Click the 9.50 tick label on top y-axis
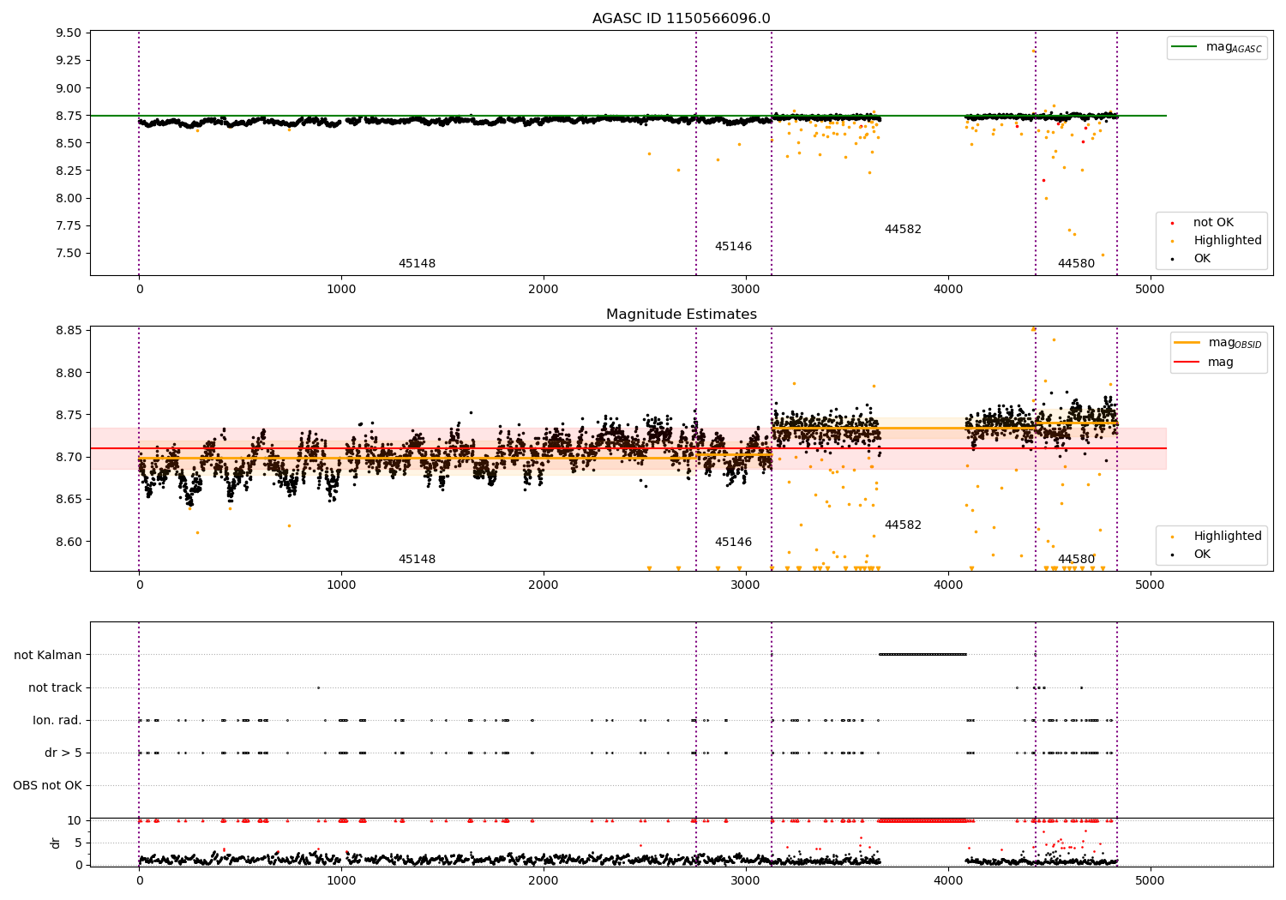Screen dimensions: 1286x900 coord(68,33)
